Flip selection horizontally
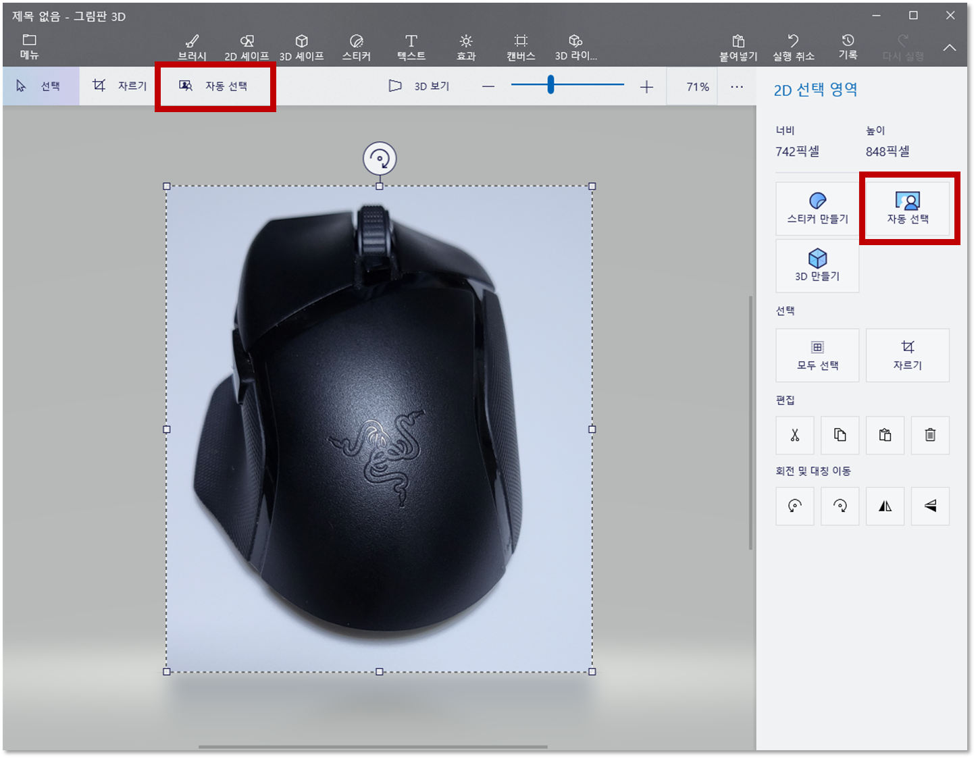976x759 pixels. [885, 506]
